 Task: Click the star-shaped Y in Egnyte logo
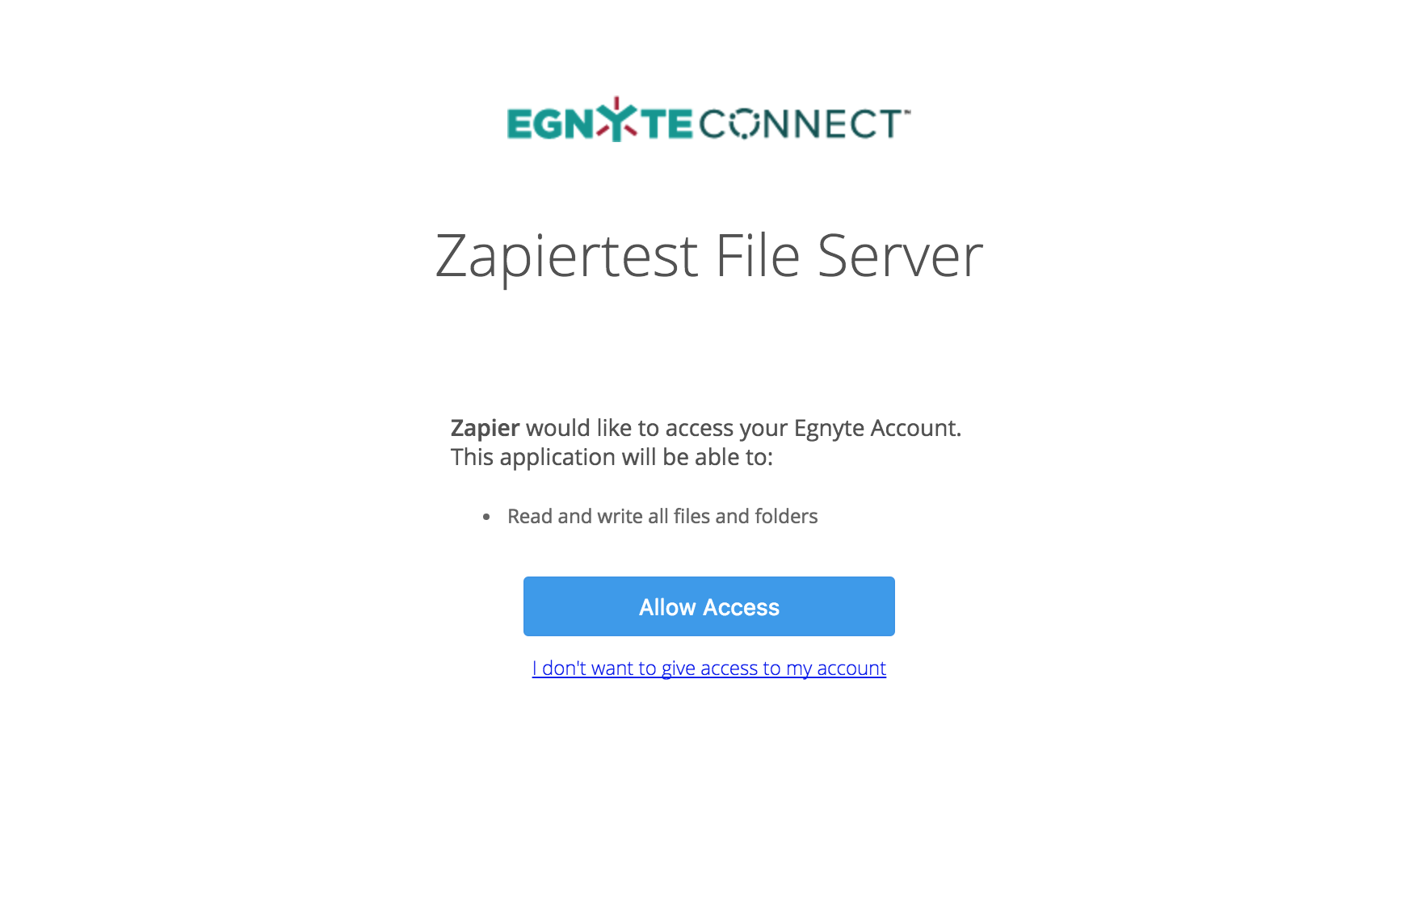point(617,120)
